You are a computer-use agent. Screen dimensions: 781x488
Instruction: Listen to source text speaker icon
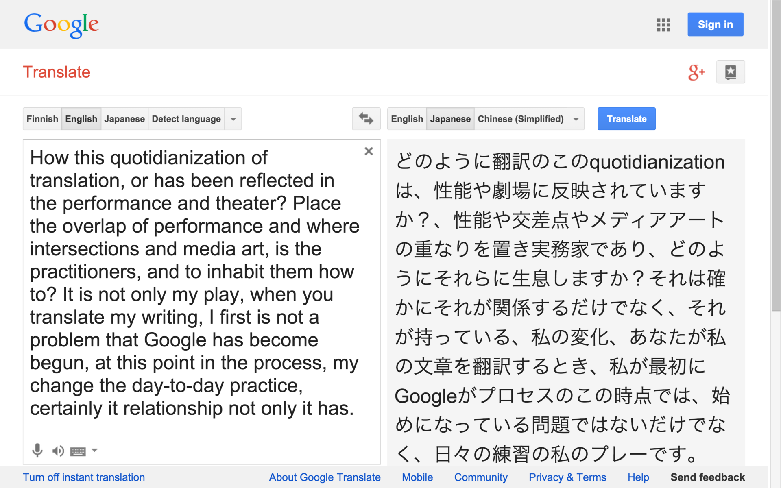58,451
